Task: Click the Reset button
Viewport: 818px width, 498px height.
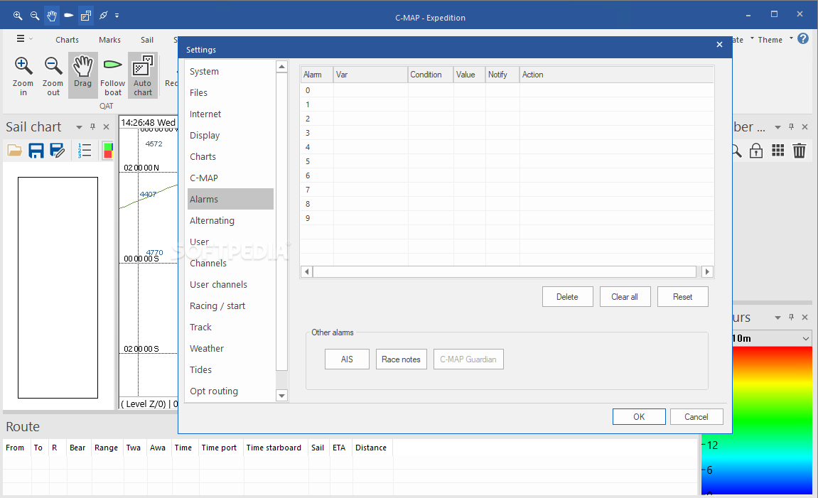Action: 682,297
